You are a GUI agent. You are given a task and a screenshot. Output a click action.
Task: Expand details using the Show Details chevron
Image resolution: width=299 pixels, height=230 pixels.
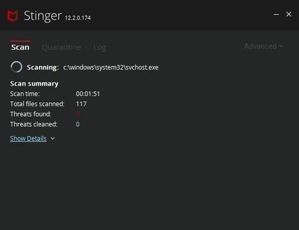[53, 139]
